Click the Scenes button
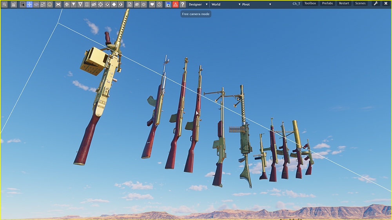This screenshot has width=392, height=220. point(360,3)
